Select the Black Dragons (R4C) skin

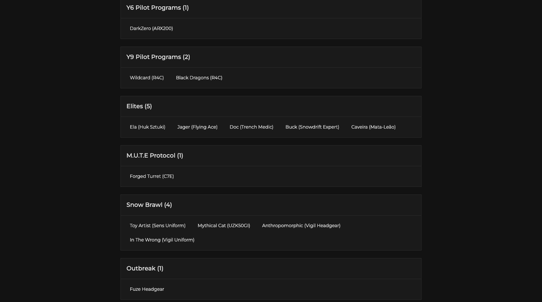click(199, 78)
